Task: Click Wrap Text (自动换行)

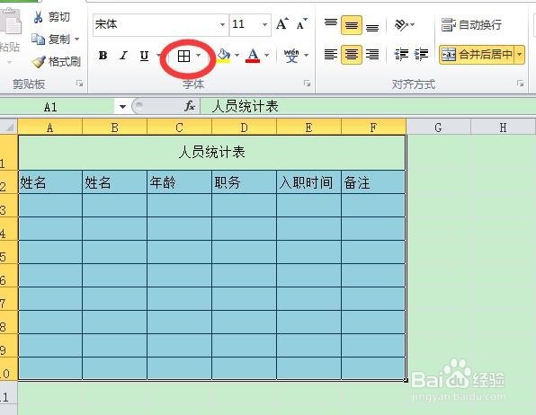Action: click(x=471, y=24)
